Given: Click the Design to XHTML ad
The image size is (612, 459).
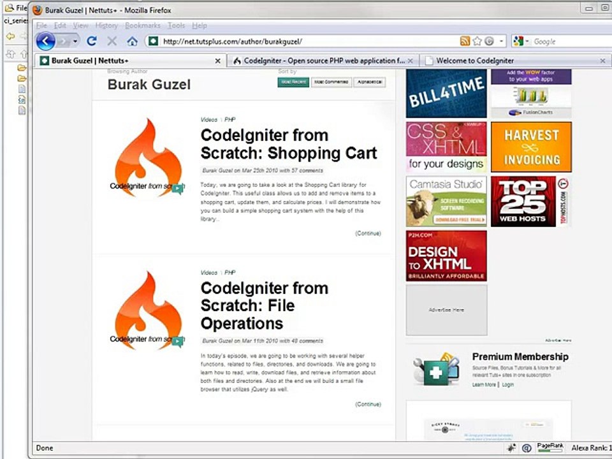Looking at the screenshot, I should pos(446,256).
